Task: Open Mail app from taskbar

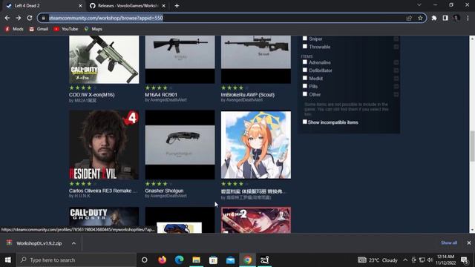Action: tap(231, 260)
